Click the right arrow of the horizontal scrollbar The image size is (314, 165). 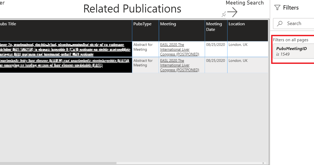click(x=263, y=163)
